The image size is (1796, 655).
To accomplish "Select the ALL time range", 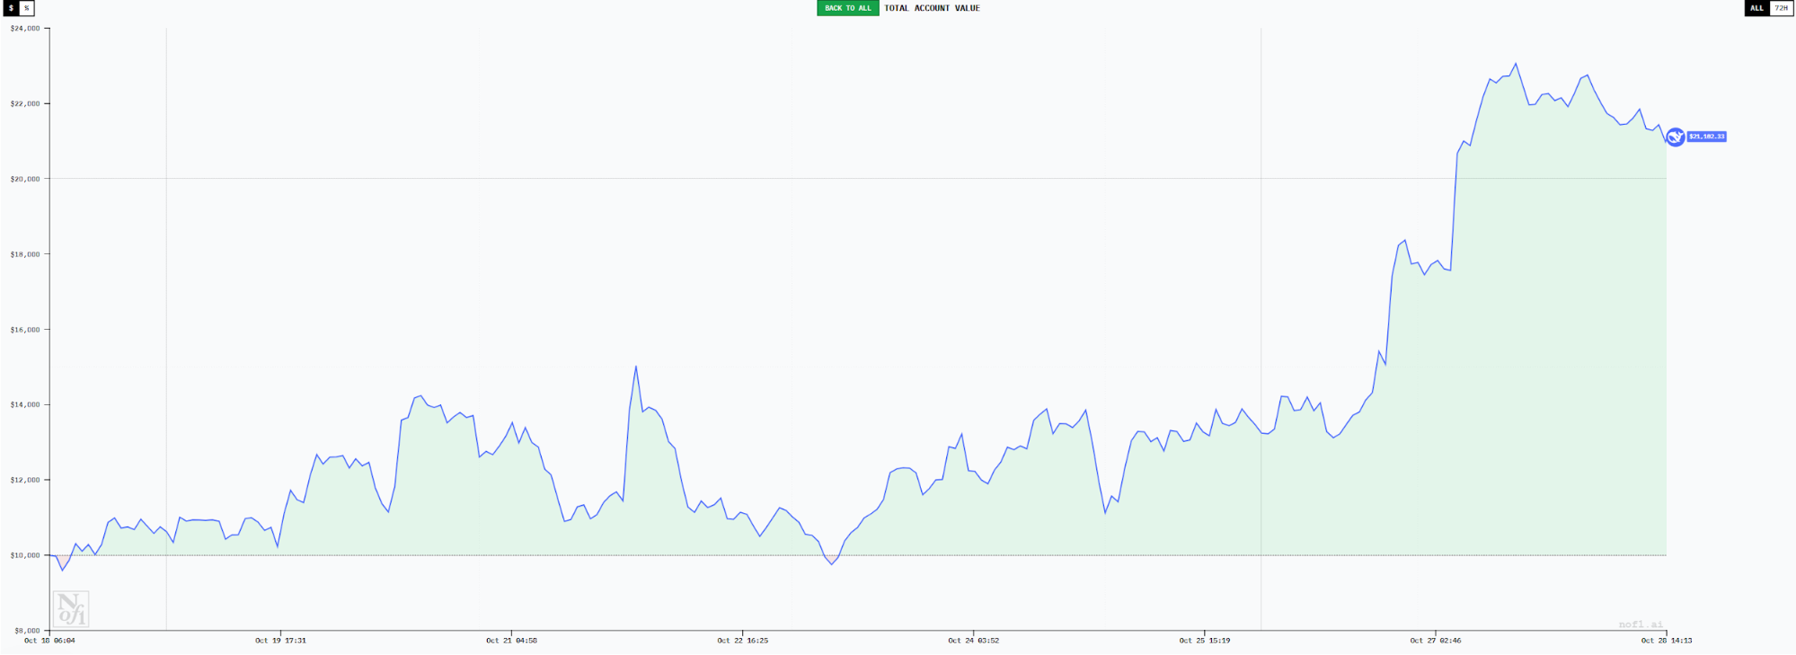I will tap(1756, 8).
